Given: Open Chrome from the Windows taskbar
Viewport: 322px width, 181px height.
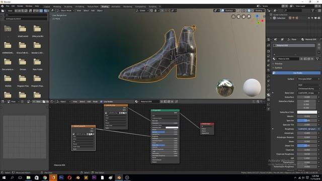Looking at the screenshot, I should [x=45, y=177].
